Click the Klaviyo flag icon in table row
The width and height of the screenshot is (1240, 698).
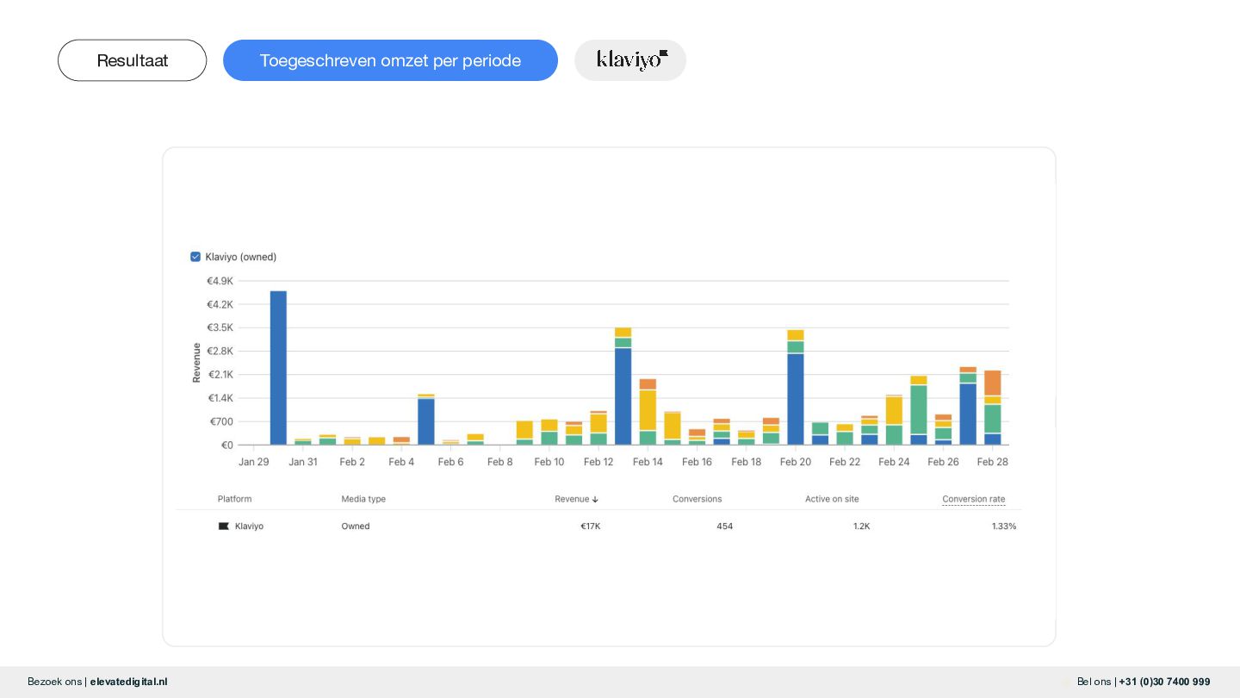coord(224,526)
